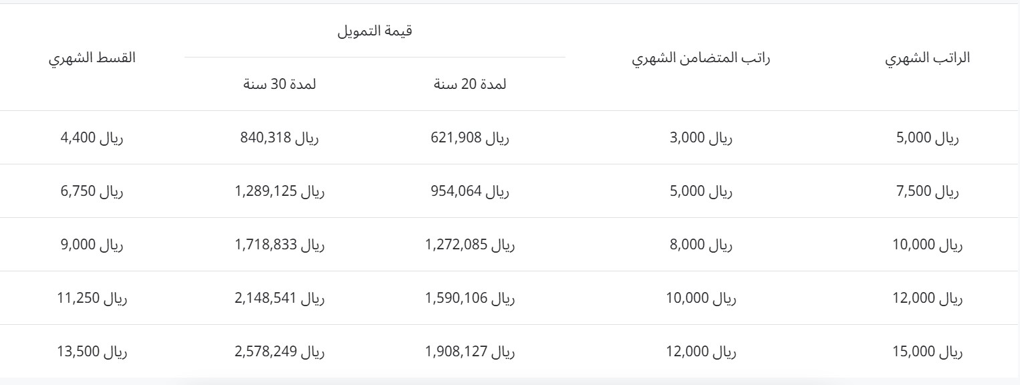Click the راتب المتضامن الشهري column header
1020x385 pixels.
[701, 57]
